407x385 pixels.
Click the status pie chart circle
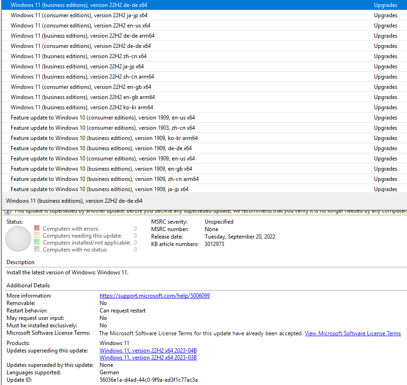[18, 239]
